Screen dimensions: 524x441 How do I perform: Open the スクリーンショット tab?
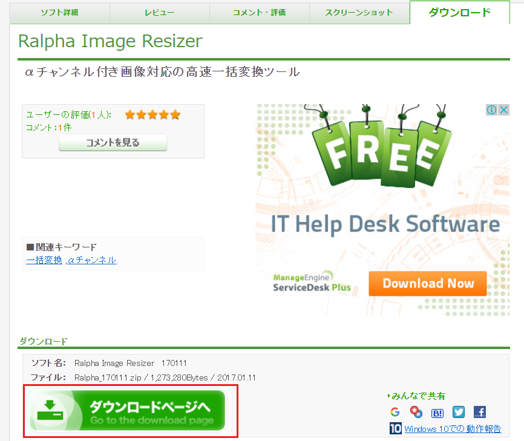(359, 12)
